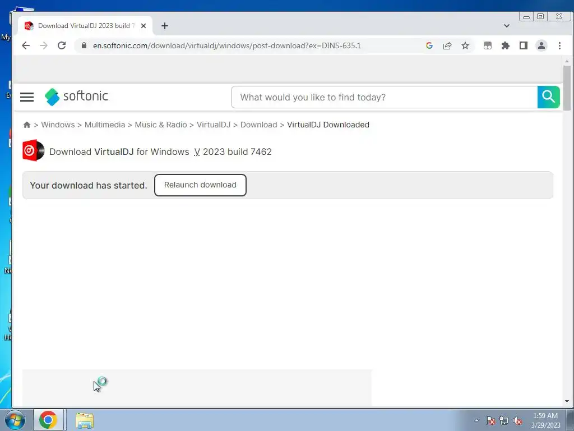Share this page via the share icon
This screenshot has width=574, height=431.
click(447, 45)
